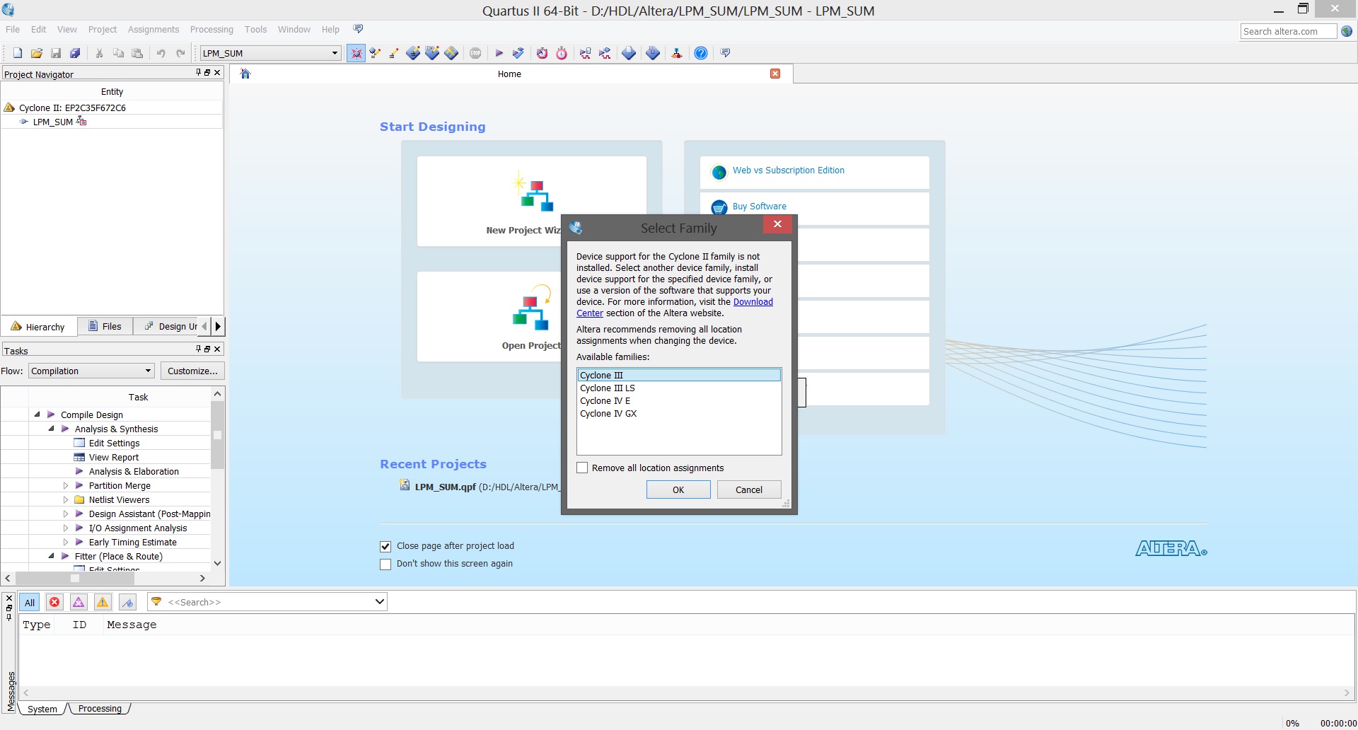
Task: Select Cyclone III LS family
Action: (679, 388)
